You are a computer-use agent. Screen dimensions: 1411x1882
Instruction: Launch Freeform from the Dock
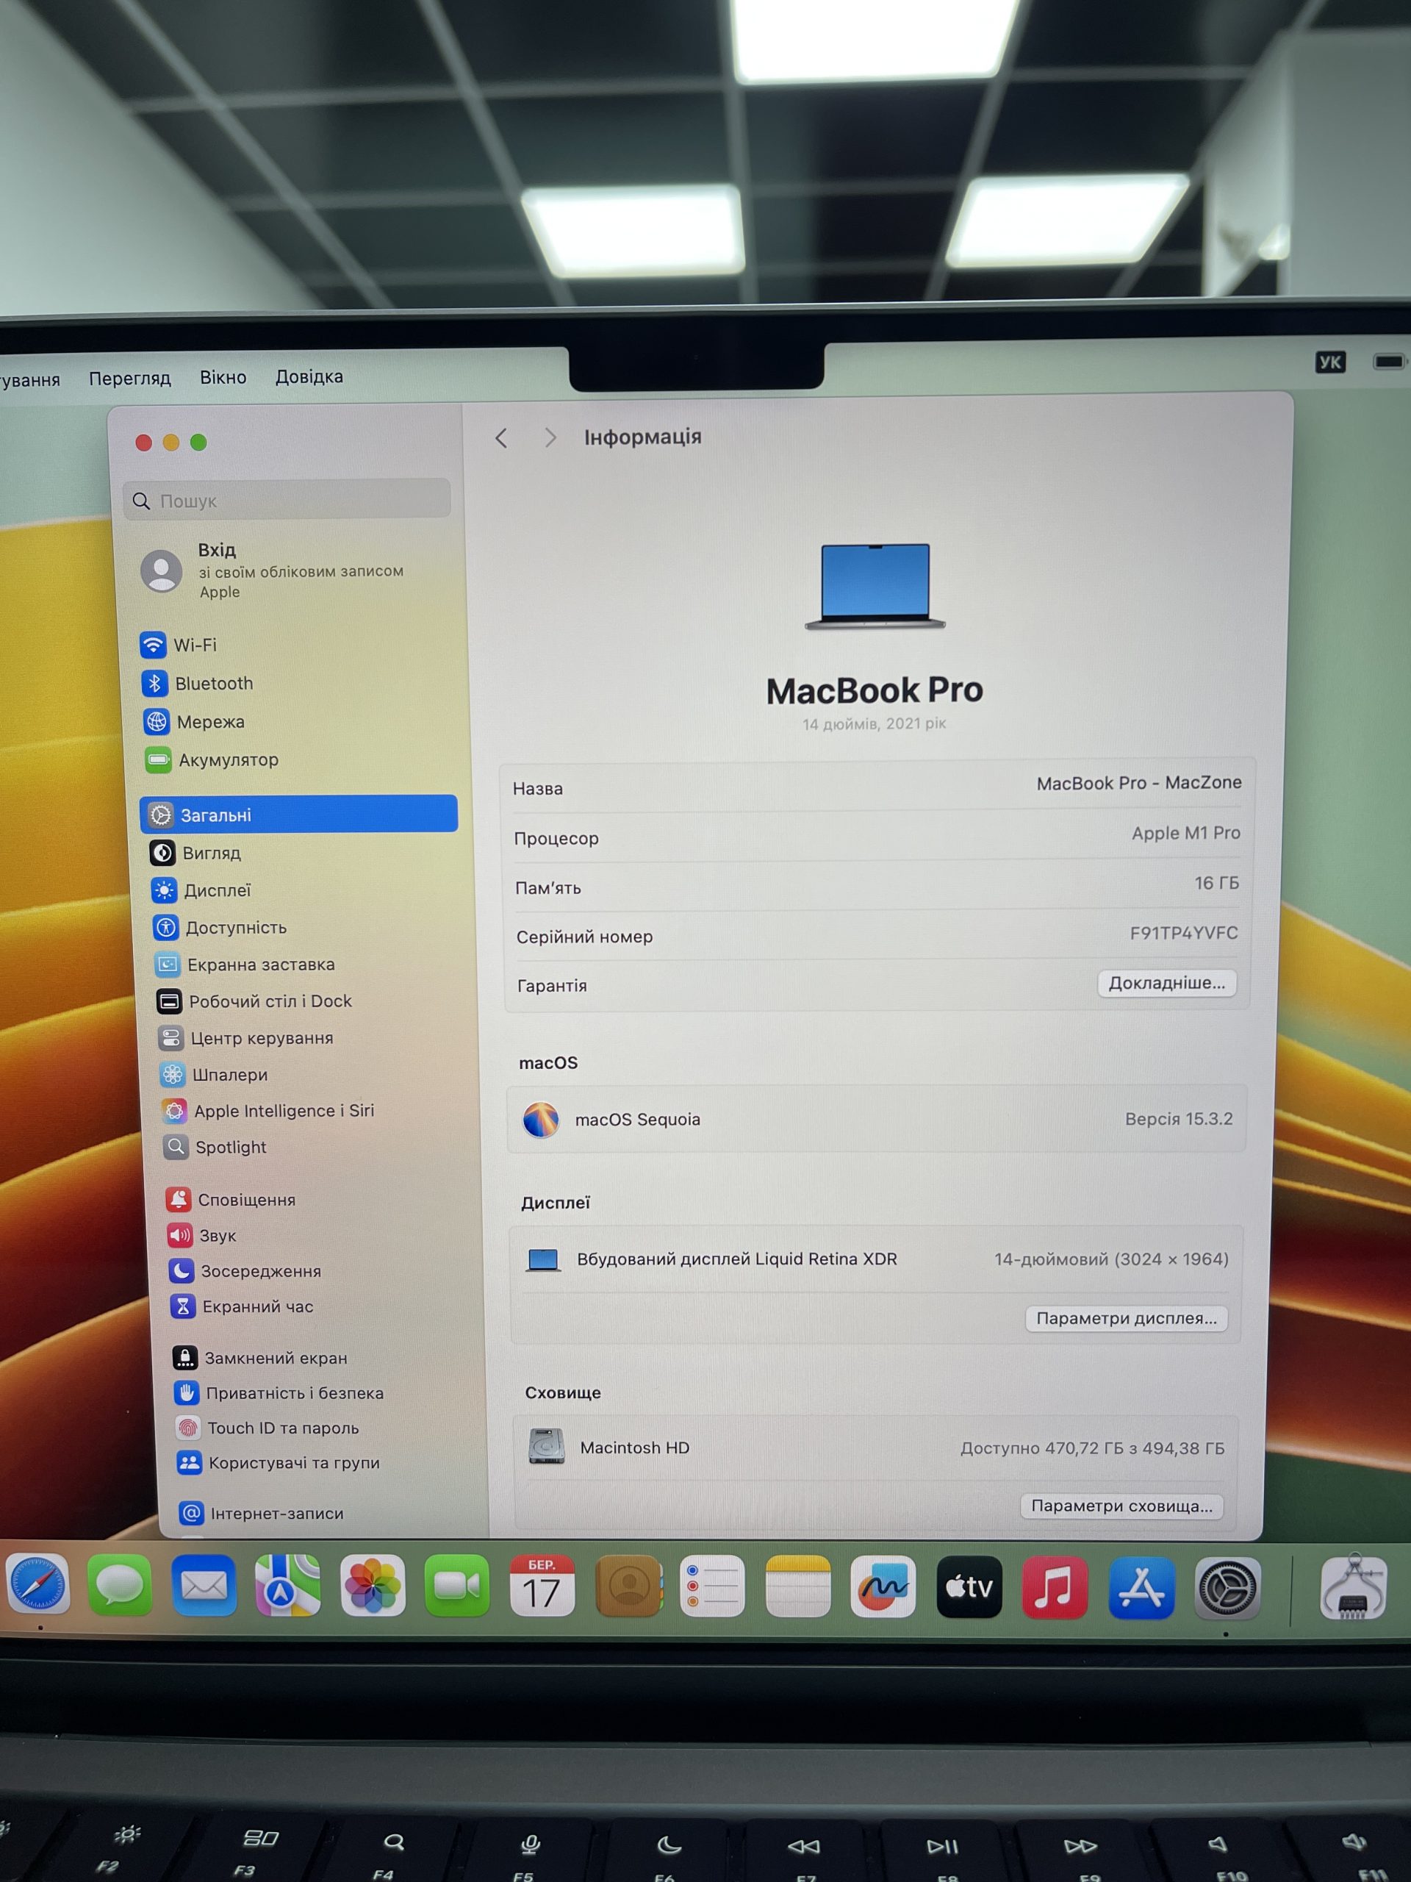(883, 1588)
